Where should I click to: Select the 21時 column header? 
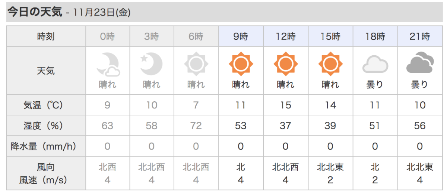tap(419, 36)
